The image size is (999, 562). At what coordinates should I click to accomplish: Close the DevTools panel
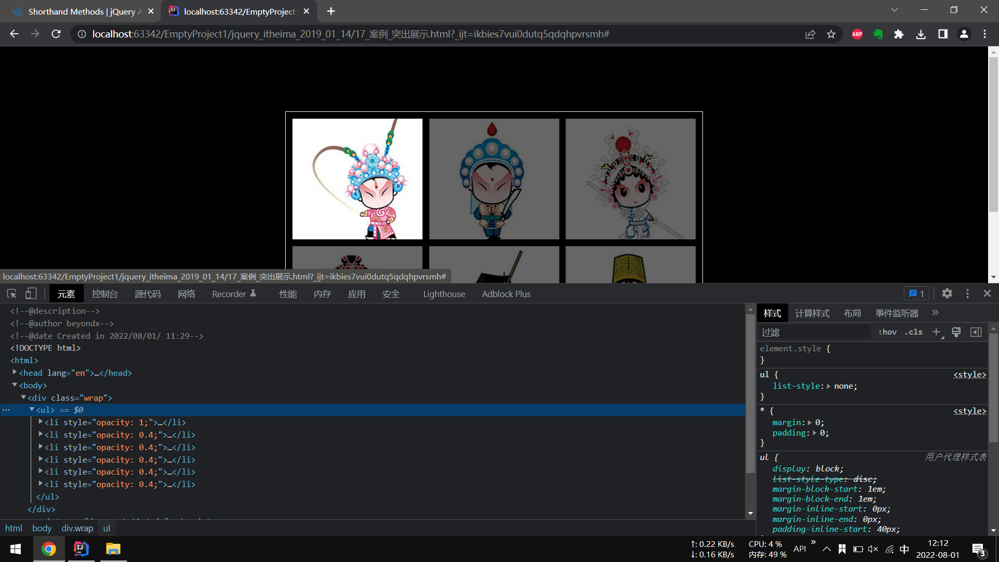tap(987, 293)
